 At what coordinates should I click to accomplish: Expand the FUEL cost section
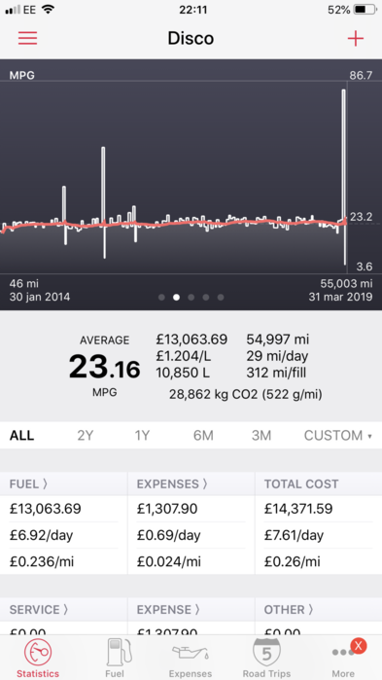click(x=28, y=484)
